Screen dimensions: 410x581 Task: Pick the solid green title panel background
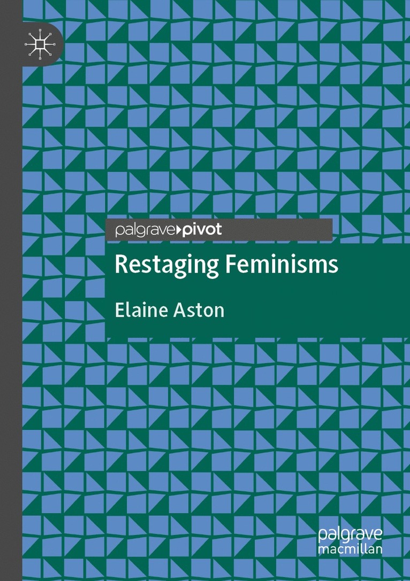click(321, 315)
